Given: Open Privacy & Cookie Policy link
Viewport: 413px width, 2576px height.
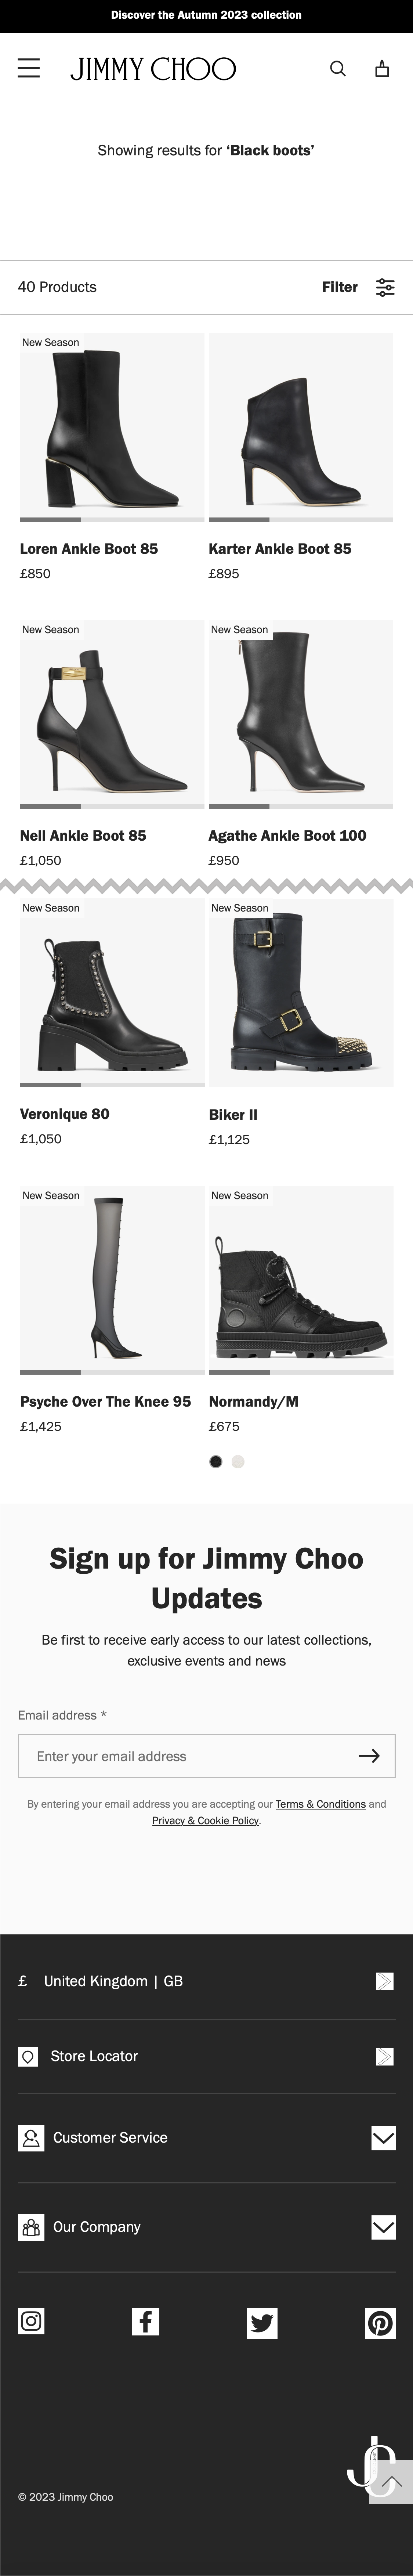Looking at the screenshot, I should (x=205, y=1820).
